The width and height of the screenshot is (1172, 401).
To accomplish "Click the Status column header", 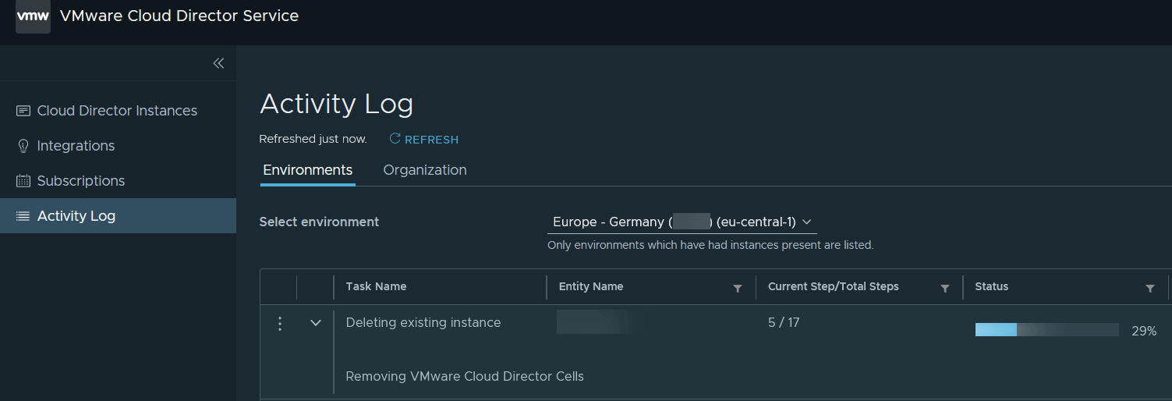I will point(991,286).
